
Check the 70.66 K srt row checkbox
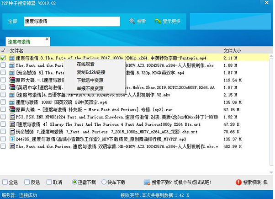coord(3,132)
